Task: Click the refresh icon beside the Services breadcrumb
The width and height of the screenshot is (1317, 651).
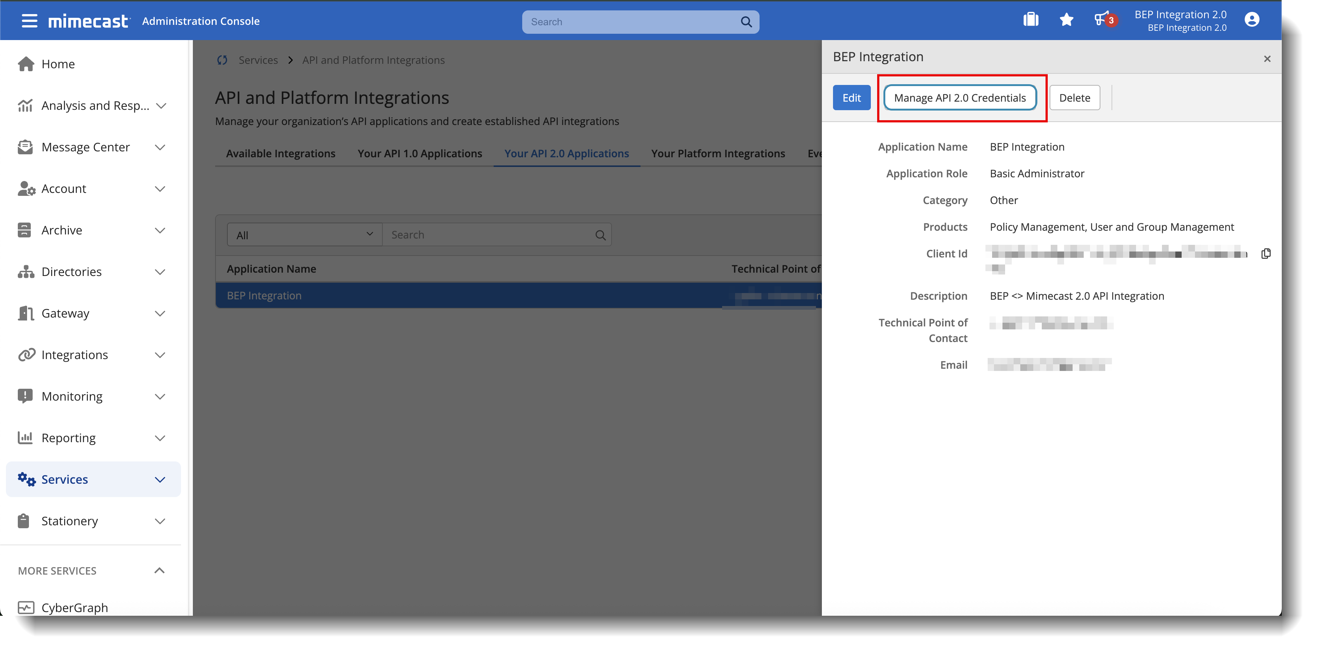Action: click(222, 60)
